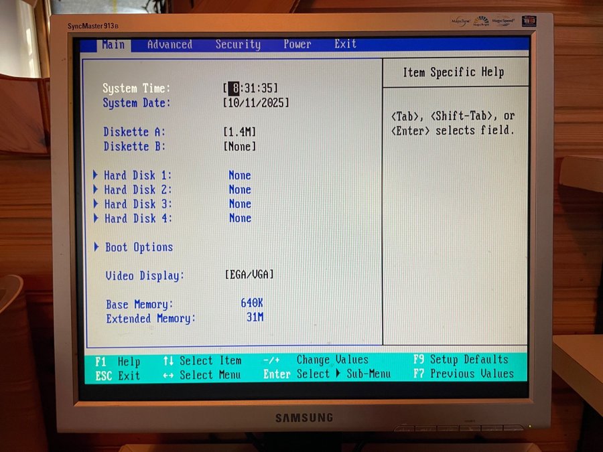Expand the Hard Disk 3 sub-menu arrow
The height and width of the screenshot is (452, 603).
pos(96,204)
